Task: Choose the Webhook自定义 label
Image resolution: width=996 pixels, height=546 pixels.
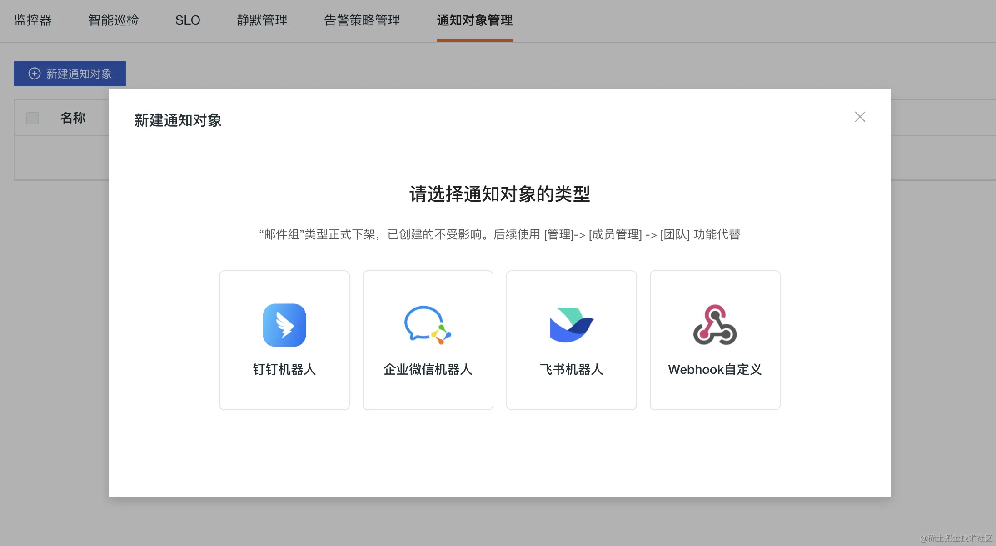Action: point(715,369)
